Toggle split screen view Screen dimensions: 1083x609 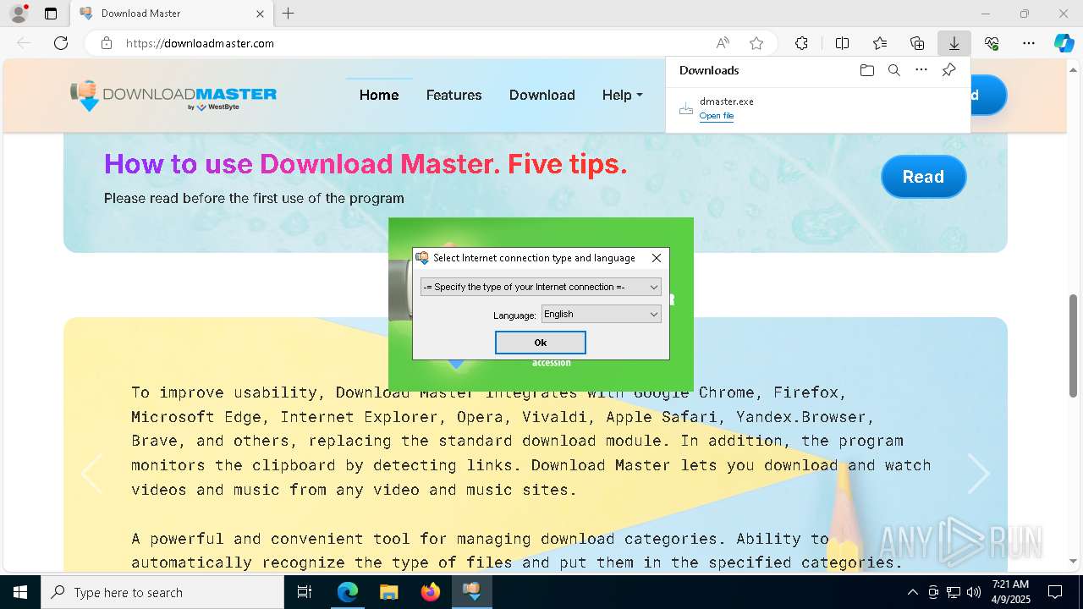[842, 43]
